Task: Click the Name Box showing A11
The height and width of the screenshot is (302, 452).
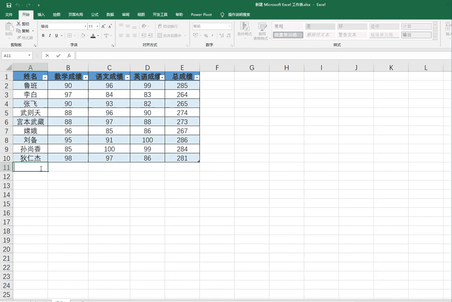Action: [17, 55]
